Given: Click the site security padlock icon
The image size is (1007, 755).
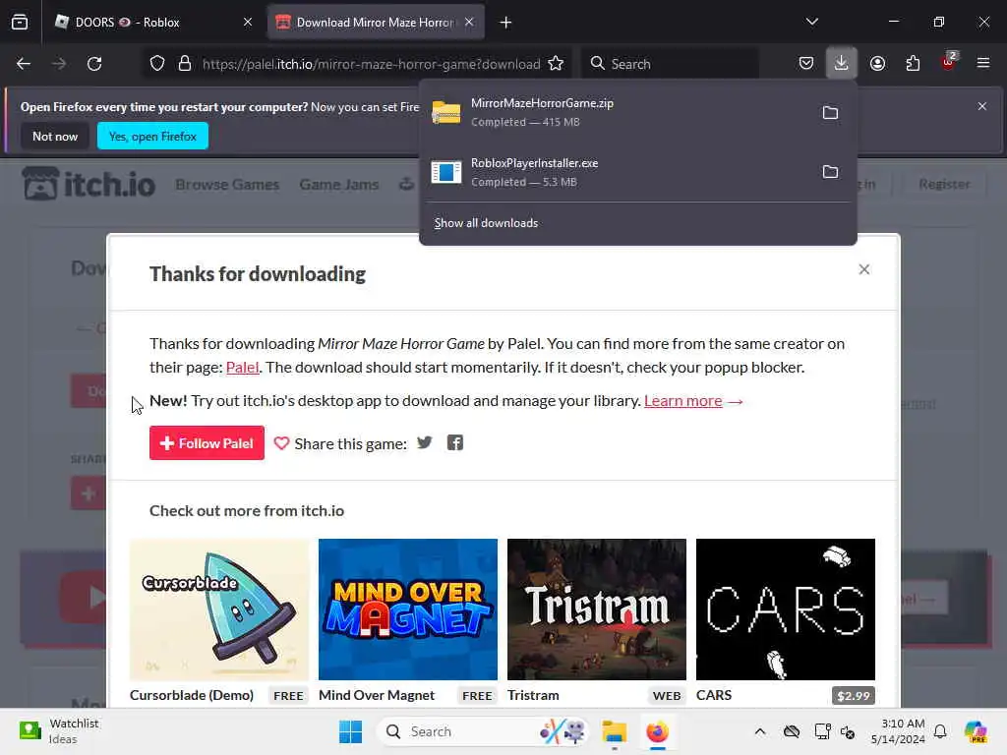Looking at the screenshot, I should 185,64.
